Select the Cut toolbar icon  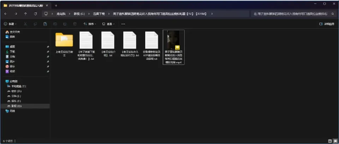coord(25,24)
